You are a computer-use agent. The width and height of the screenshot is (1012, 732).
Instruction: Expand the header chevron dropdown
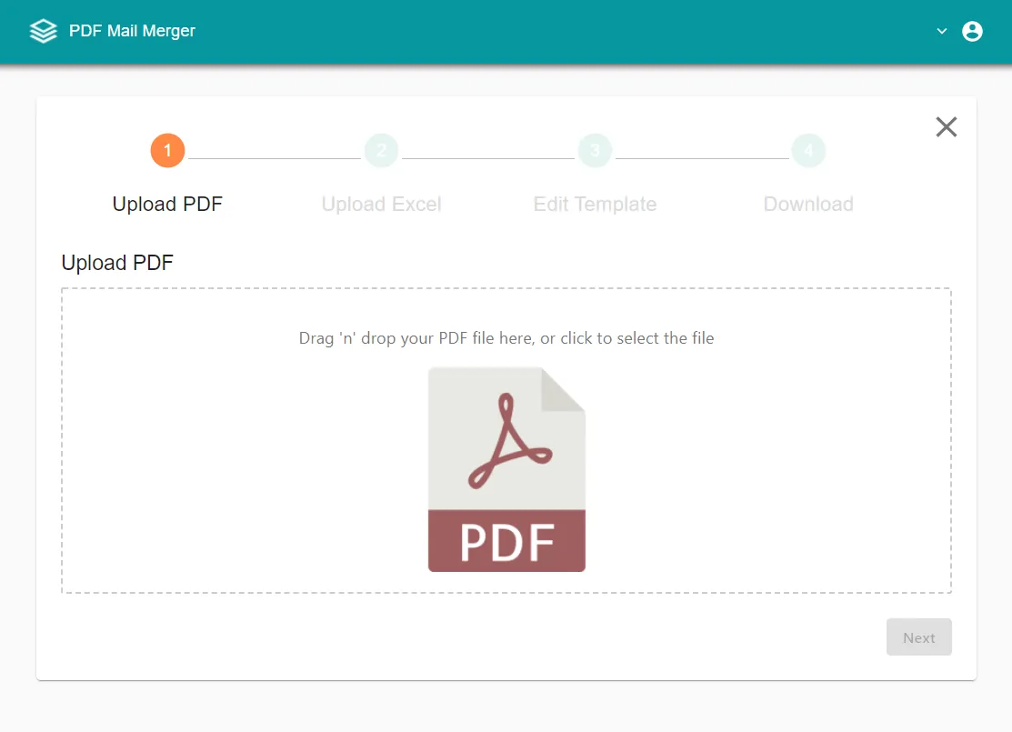pos(942,31)
